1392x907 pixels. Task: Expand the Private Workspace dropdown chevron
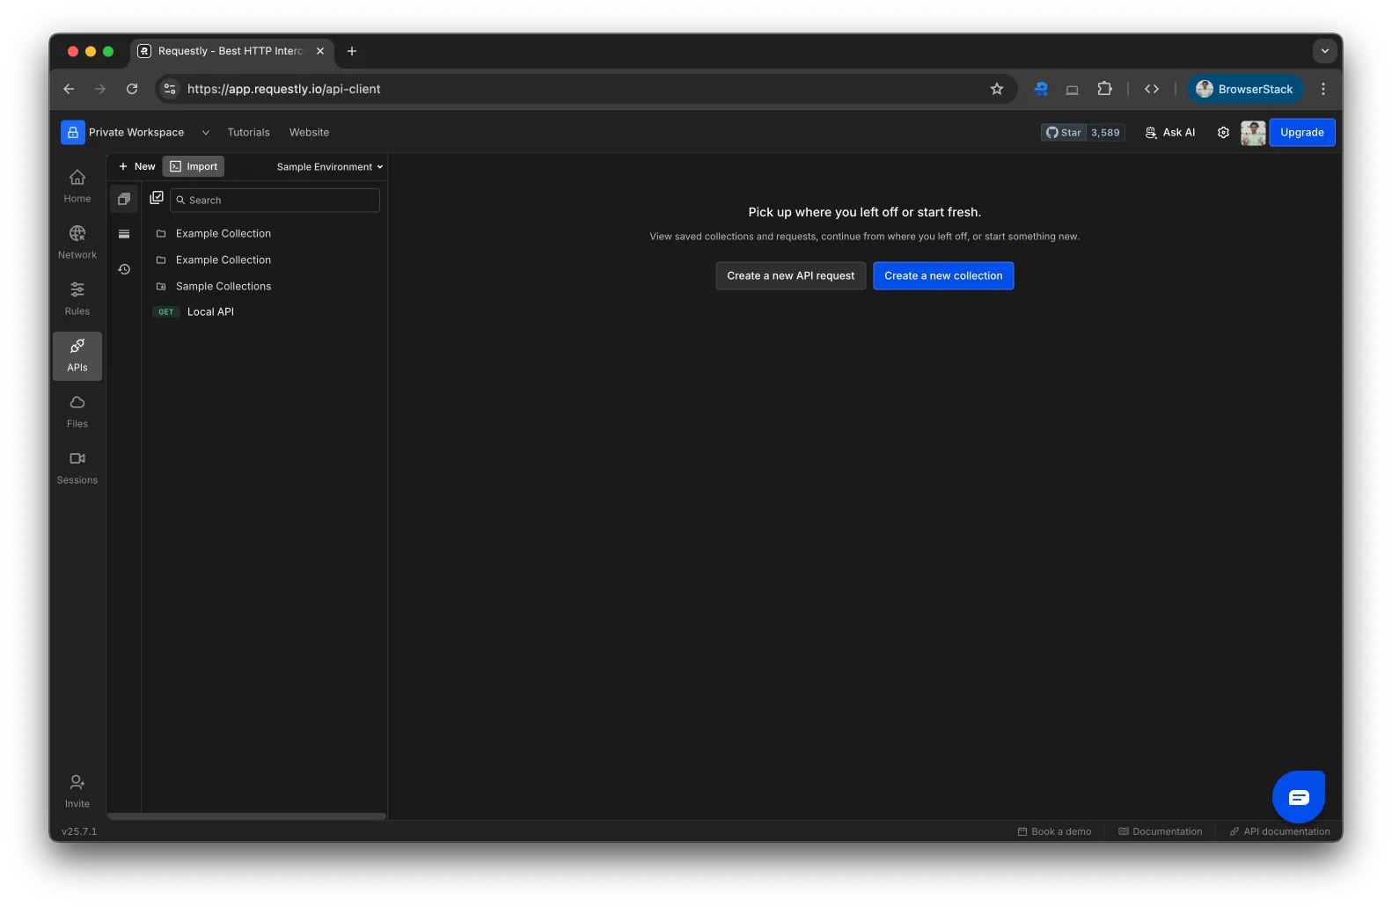coord(206,133)
